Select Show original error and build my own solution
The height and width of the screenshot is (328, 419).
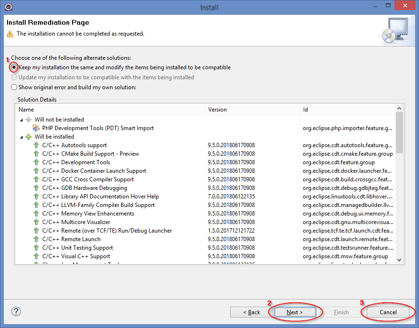point(14,87)
